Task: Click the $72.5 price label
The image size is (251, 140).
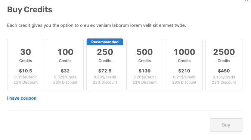Action: tap(105, 71)
